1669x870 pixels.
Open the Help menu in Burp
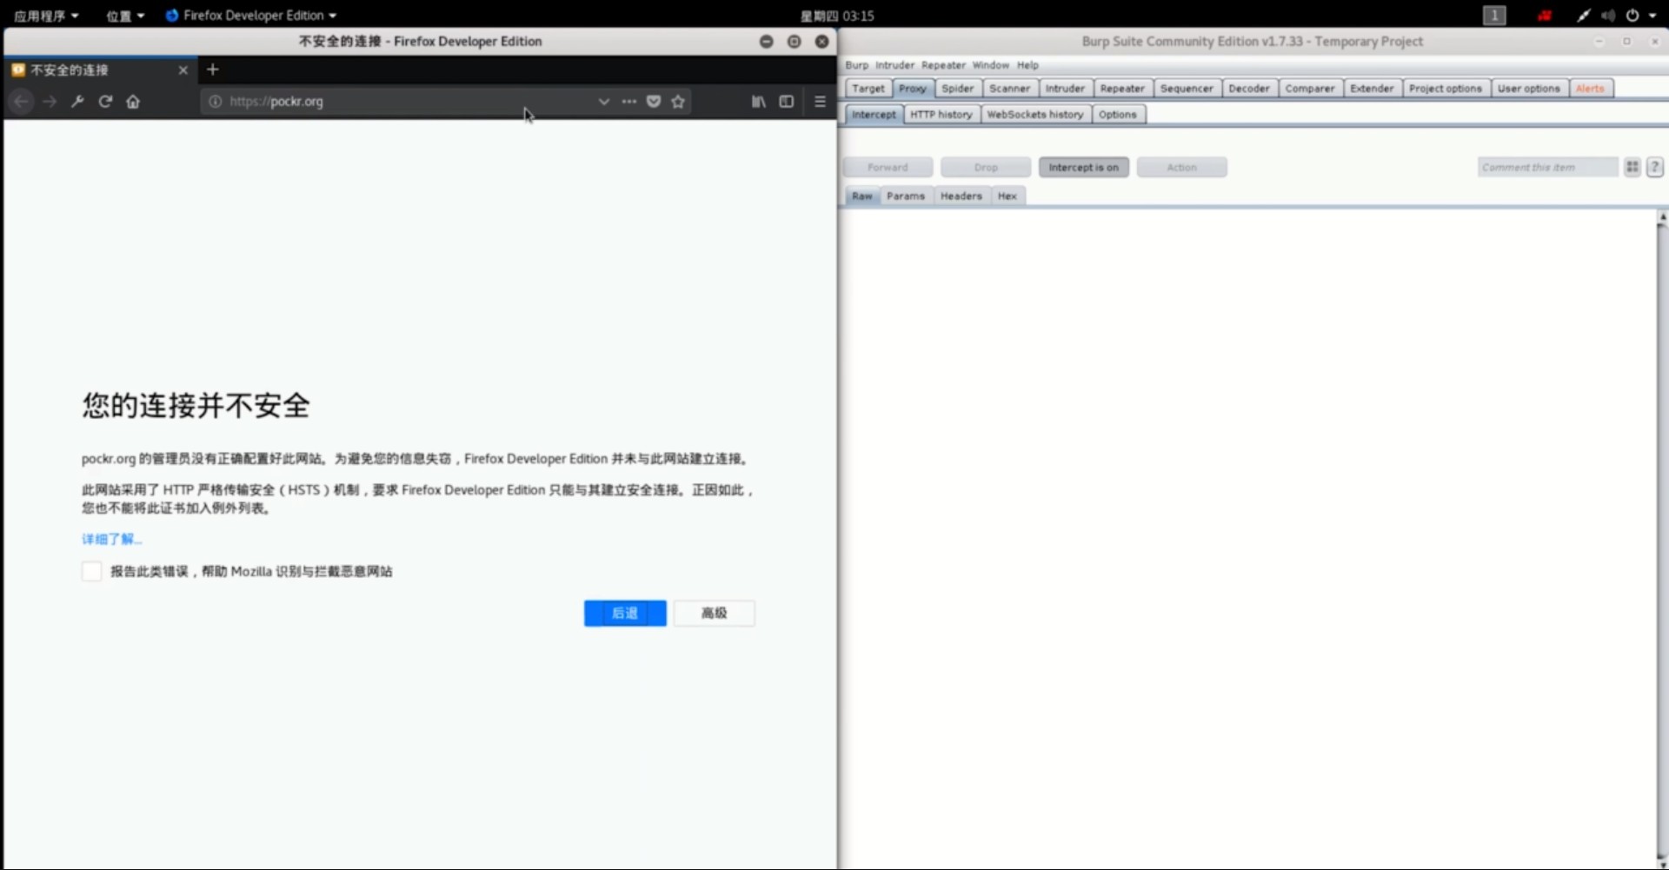pyautogui.click(x=1027, y=65)
